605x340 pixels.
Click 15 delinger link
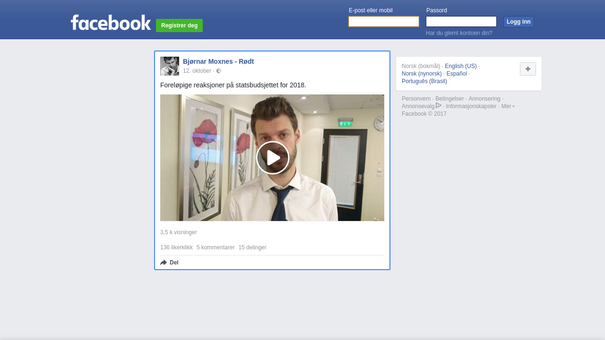pyautogui.click(x=252, y=247)
